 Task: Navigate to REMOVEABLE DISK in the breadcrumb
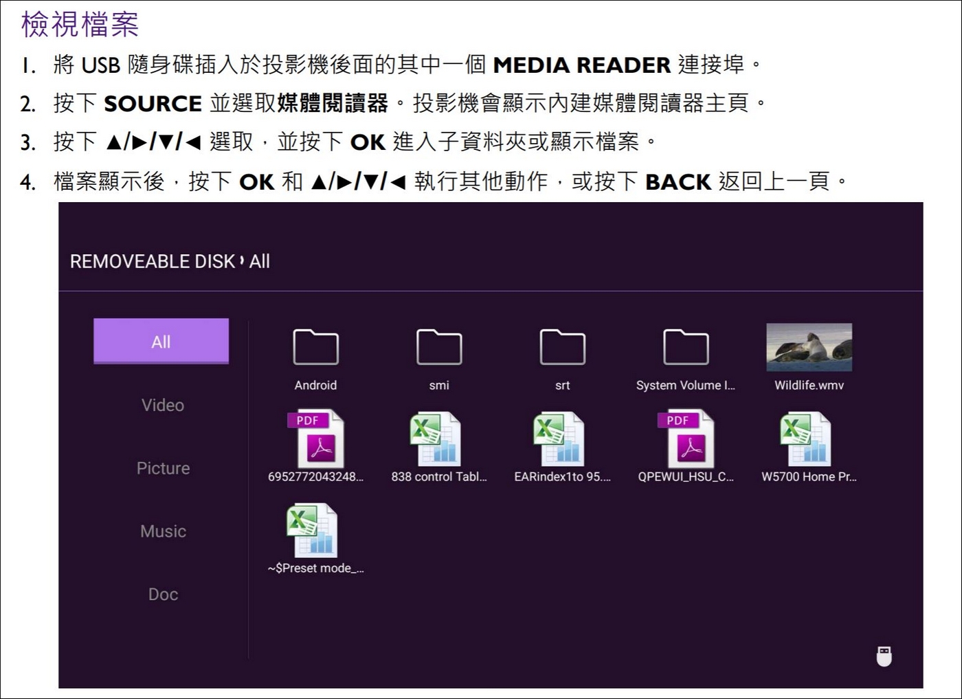[148, 261]
